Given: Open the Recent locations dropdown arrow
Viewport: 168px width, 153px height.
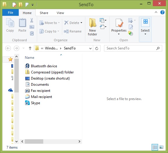Looking at the screenshot, I should coord(23,48).
